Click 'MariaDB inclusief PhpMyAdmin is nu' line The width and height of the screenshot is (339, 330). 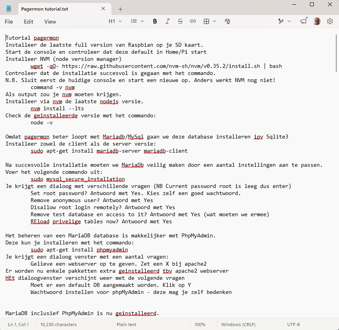pos(82,314)
